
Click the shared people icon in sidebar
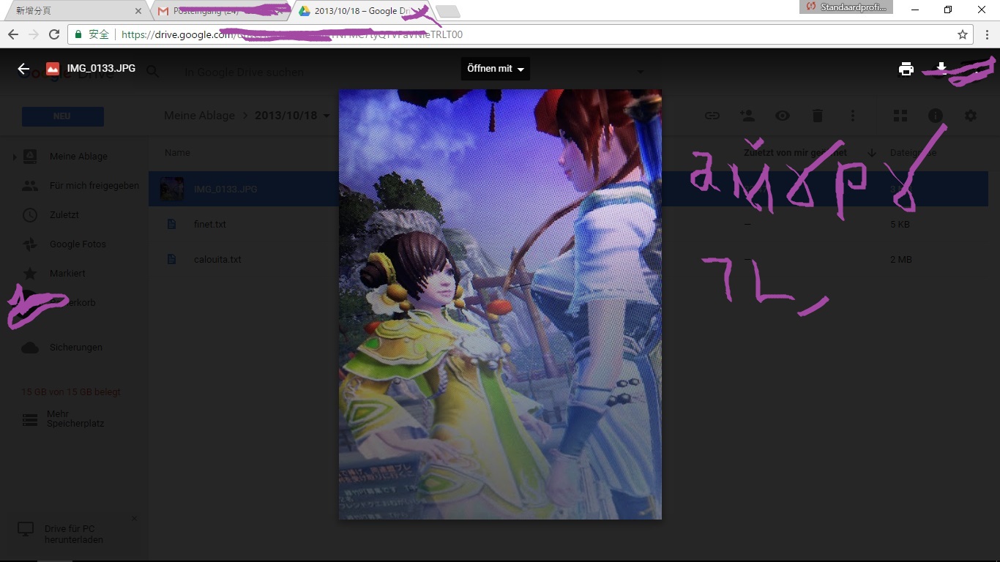tap(30, 186)
